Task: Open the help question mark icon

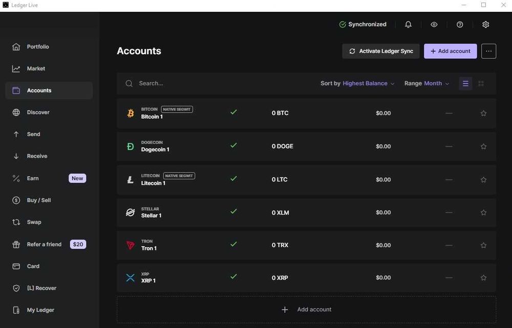Action: pyautogui.click(x=460, y=25)
